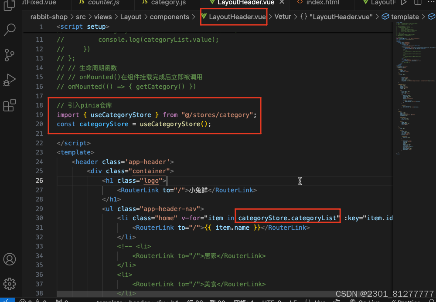Click the "container" class value

pyautogui.click(x=149, y=171)
